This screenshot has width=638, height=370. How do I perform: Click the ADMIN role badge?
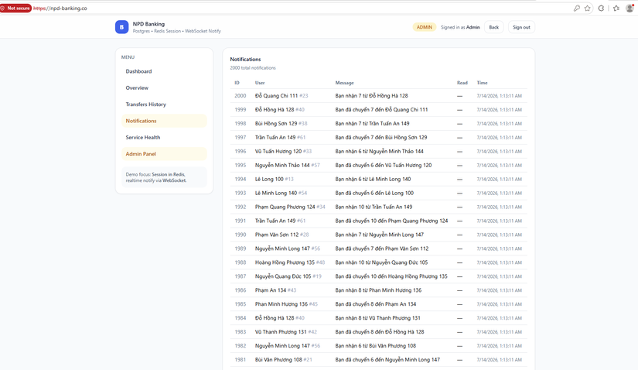pos(425,27)
